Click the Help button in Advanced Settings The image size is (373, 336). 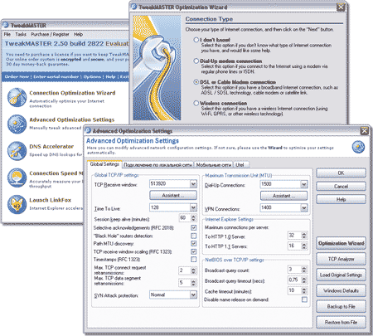pyautogui.click(x=341, y=199)
